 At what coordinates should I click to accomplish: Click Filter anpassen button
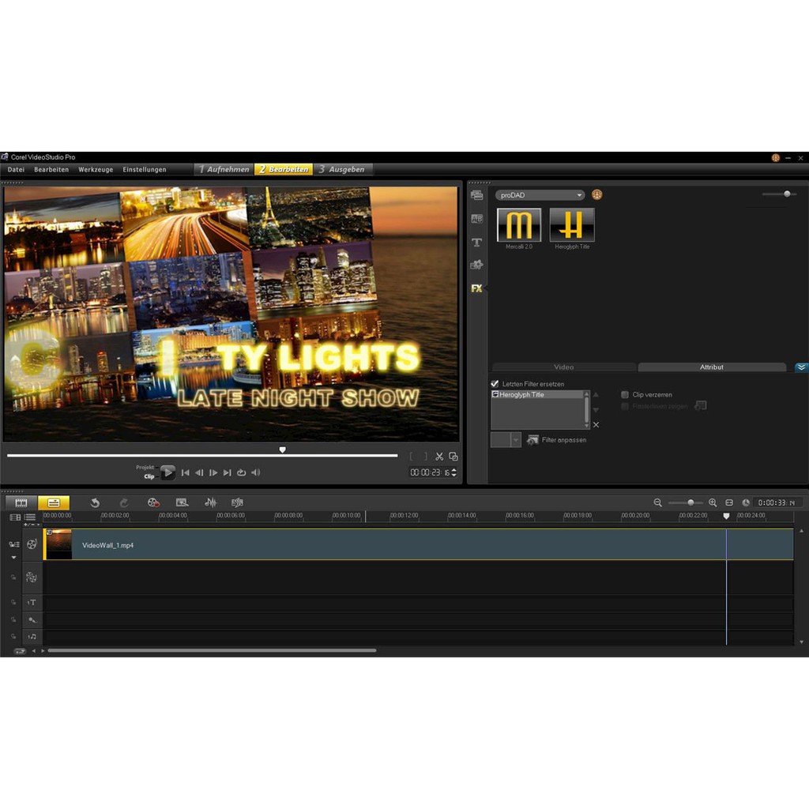click(556, 440)
